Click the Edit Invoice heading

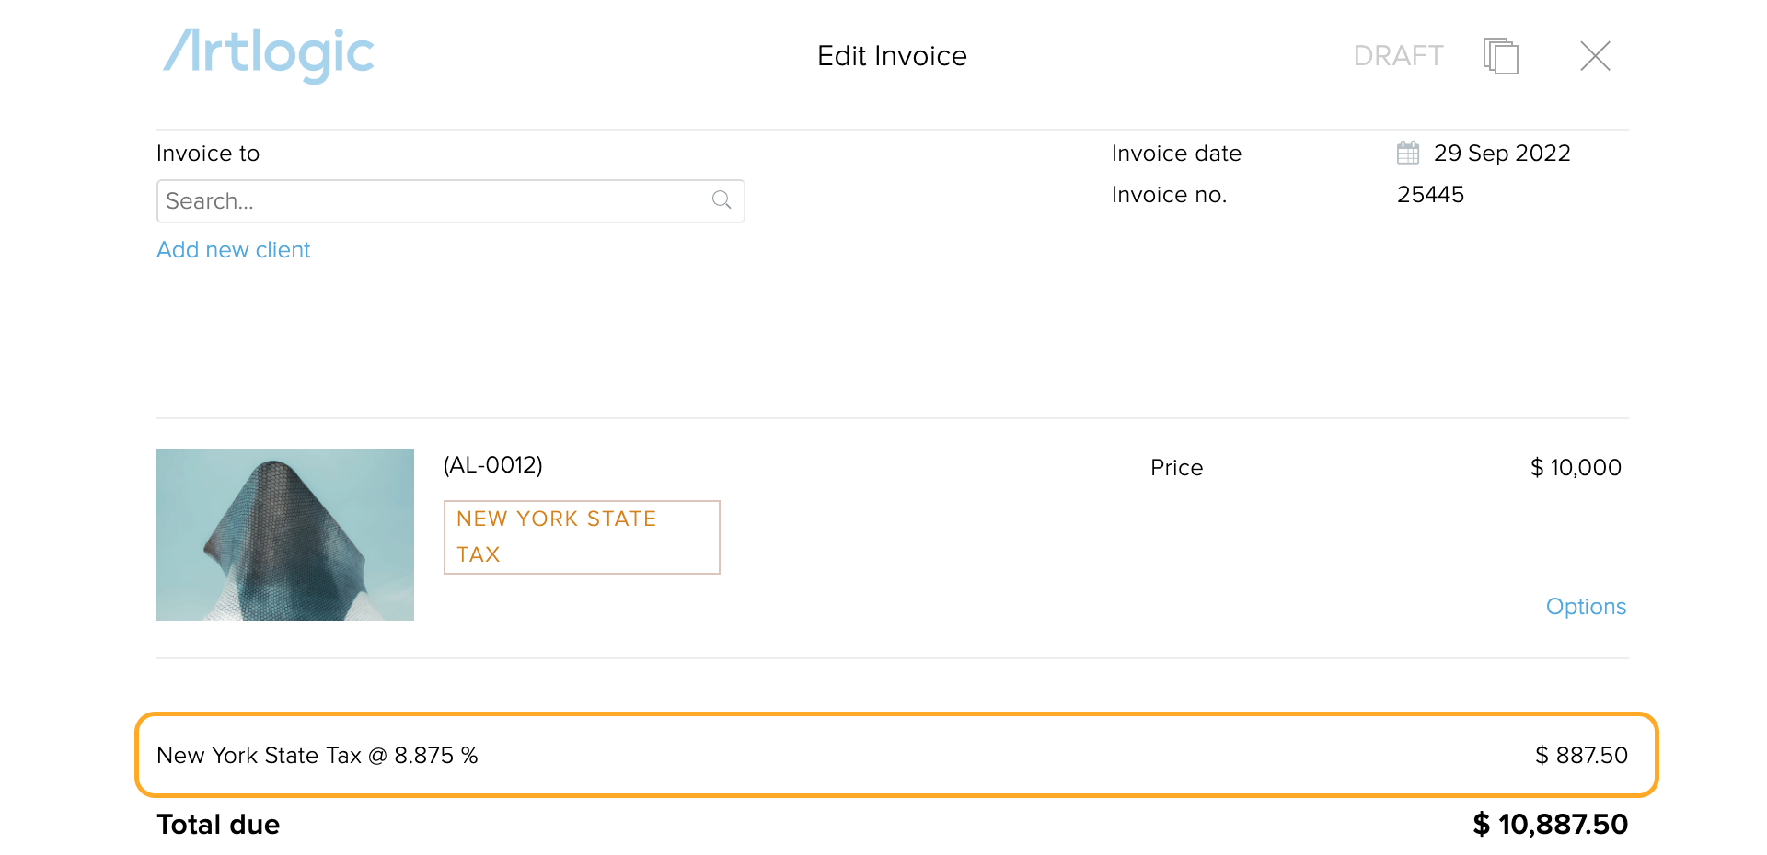tap(892, 56)
